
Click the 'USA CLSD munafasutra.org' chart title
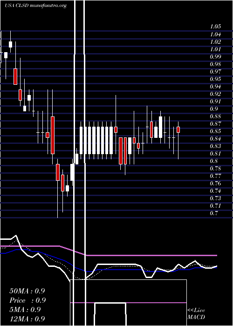tap(35, 6)
